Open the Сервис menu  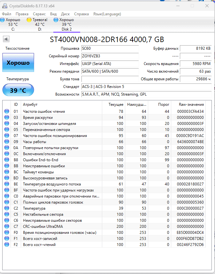pos(39,14)
